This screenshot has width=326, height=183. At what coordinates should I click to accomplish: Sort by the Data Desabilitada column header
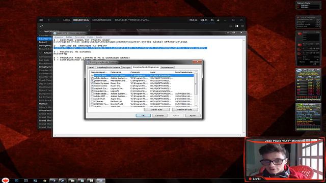(184, 72)
